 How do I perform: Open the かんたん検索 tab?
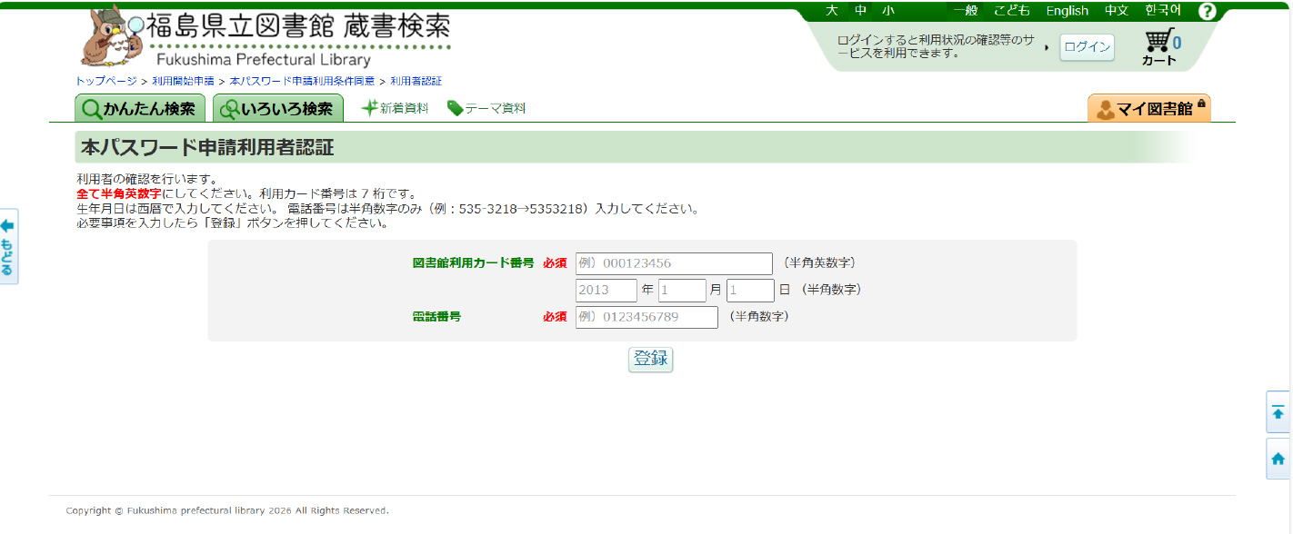pos(140,109)
